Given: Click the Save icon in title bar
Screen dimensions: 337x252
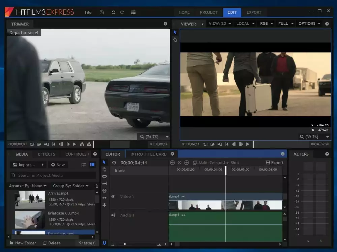Looking at the screenshot, I should [x=102, y=12].
